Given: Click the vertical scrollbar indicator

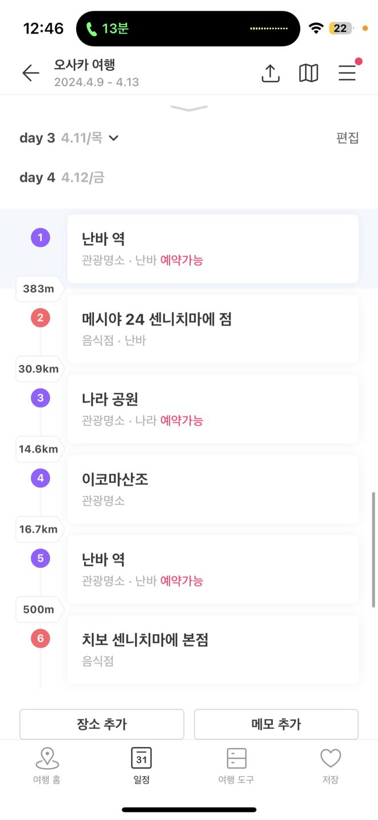Looking at the screenshot, I should pyautogui.click(x=373, y=550).
